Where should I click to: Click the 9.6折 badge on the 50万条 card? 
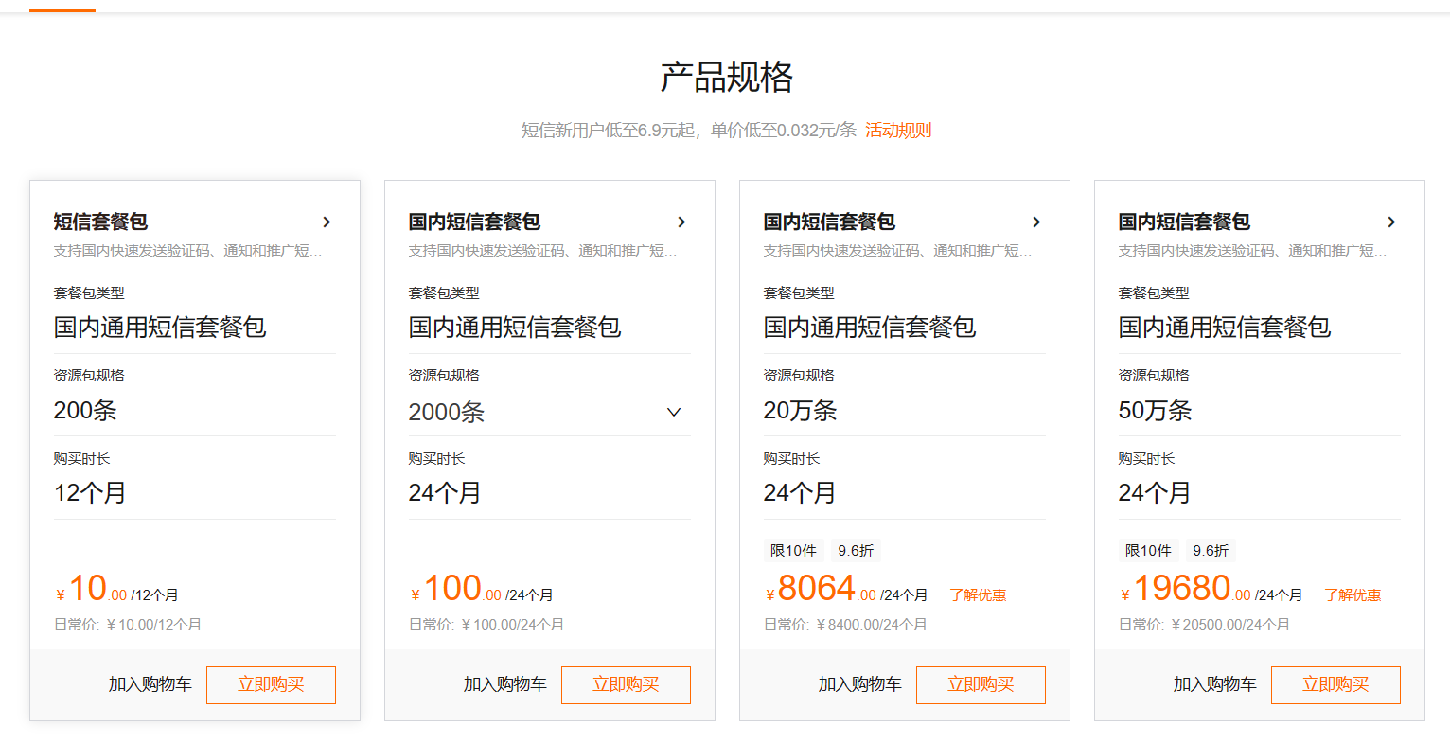(1211, 550)
